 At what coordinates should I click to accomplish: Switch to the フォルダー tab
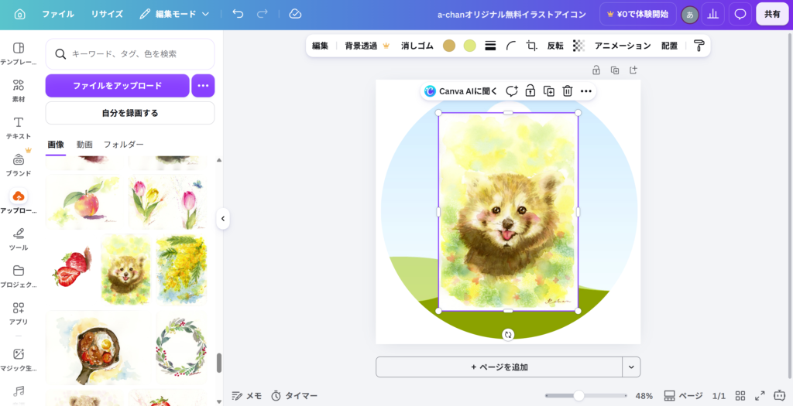[x=124, y=145]
